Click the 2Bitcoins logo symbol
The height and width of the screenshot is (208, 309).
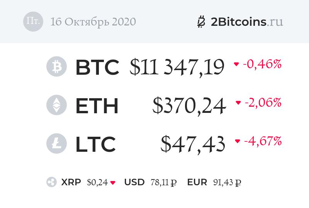coord(201,22)
